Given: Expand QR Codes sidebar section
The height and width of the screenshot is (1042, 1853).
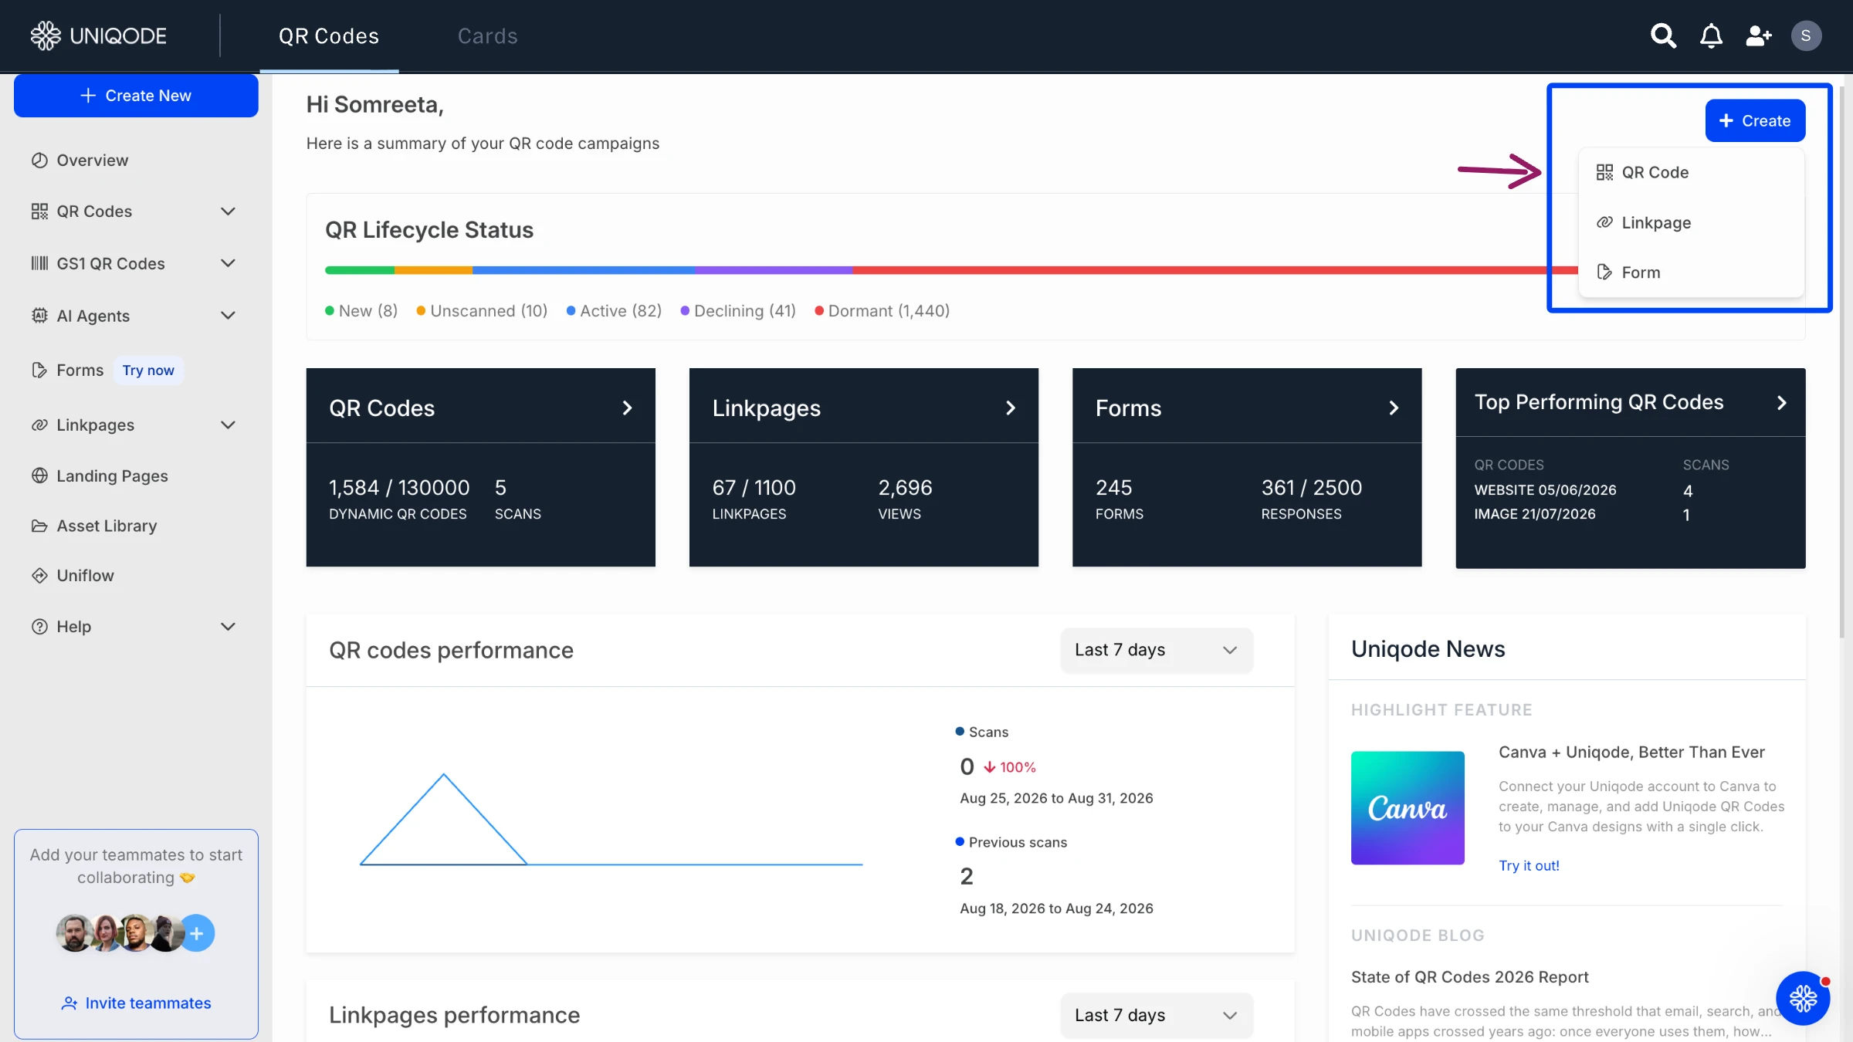Looking at the screenshot, I should [228, 211].
